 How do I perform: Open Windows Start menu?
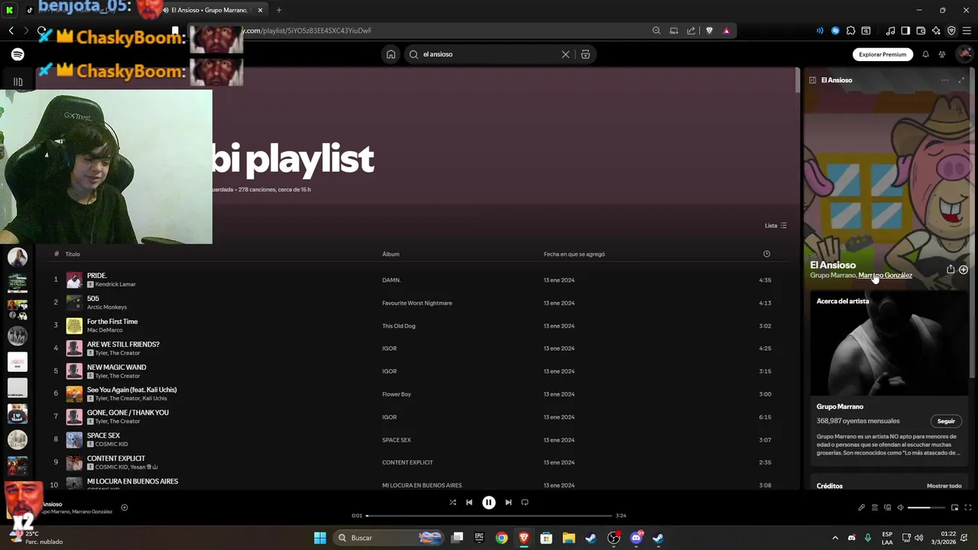pos(320,538)
